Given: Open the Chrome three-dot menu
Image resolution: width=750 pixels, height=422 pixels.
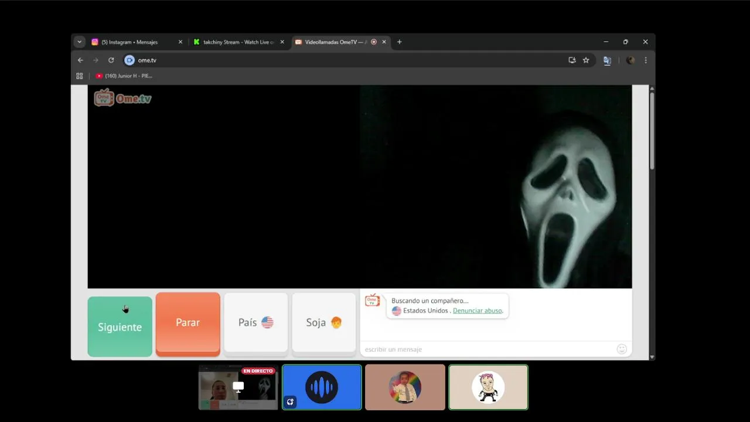Looking at the screenshot, I should (646, 60).
